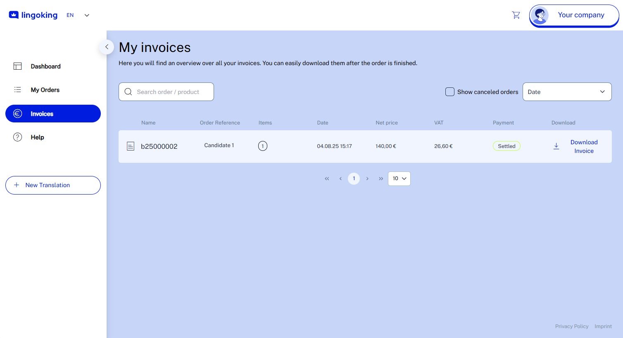This screenshot has height=338, width=623.
Task: Select page 1 in pagination
Action: point(354,178)
